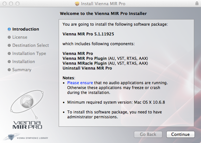Click the installer package icon in title bar
Viewport: 201px width, 143px height.
pyautogui.click(x=77, y=4)
